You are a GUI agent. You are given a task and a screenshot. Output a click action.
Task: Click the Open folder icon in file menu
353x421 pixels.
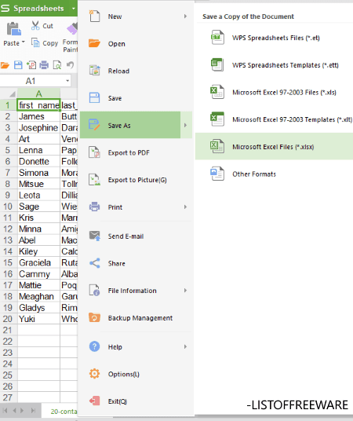[x=94, y=43]
